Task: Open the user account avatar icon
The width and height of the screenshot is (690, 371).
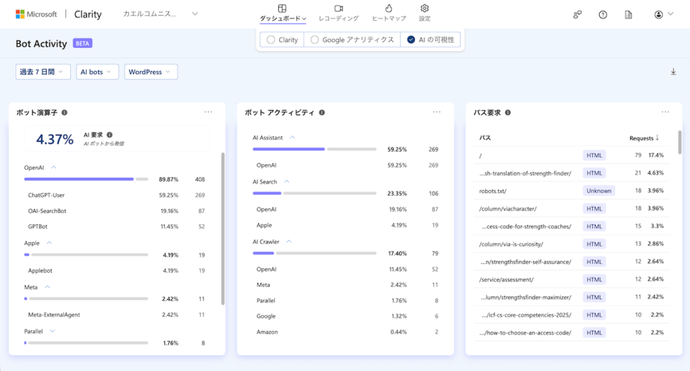Action: [658, 15]
